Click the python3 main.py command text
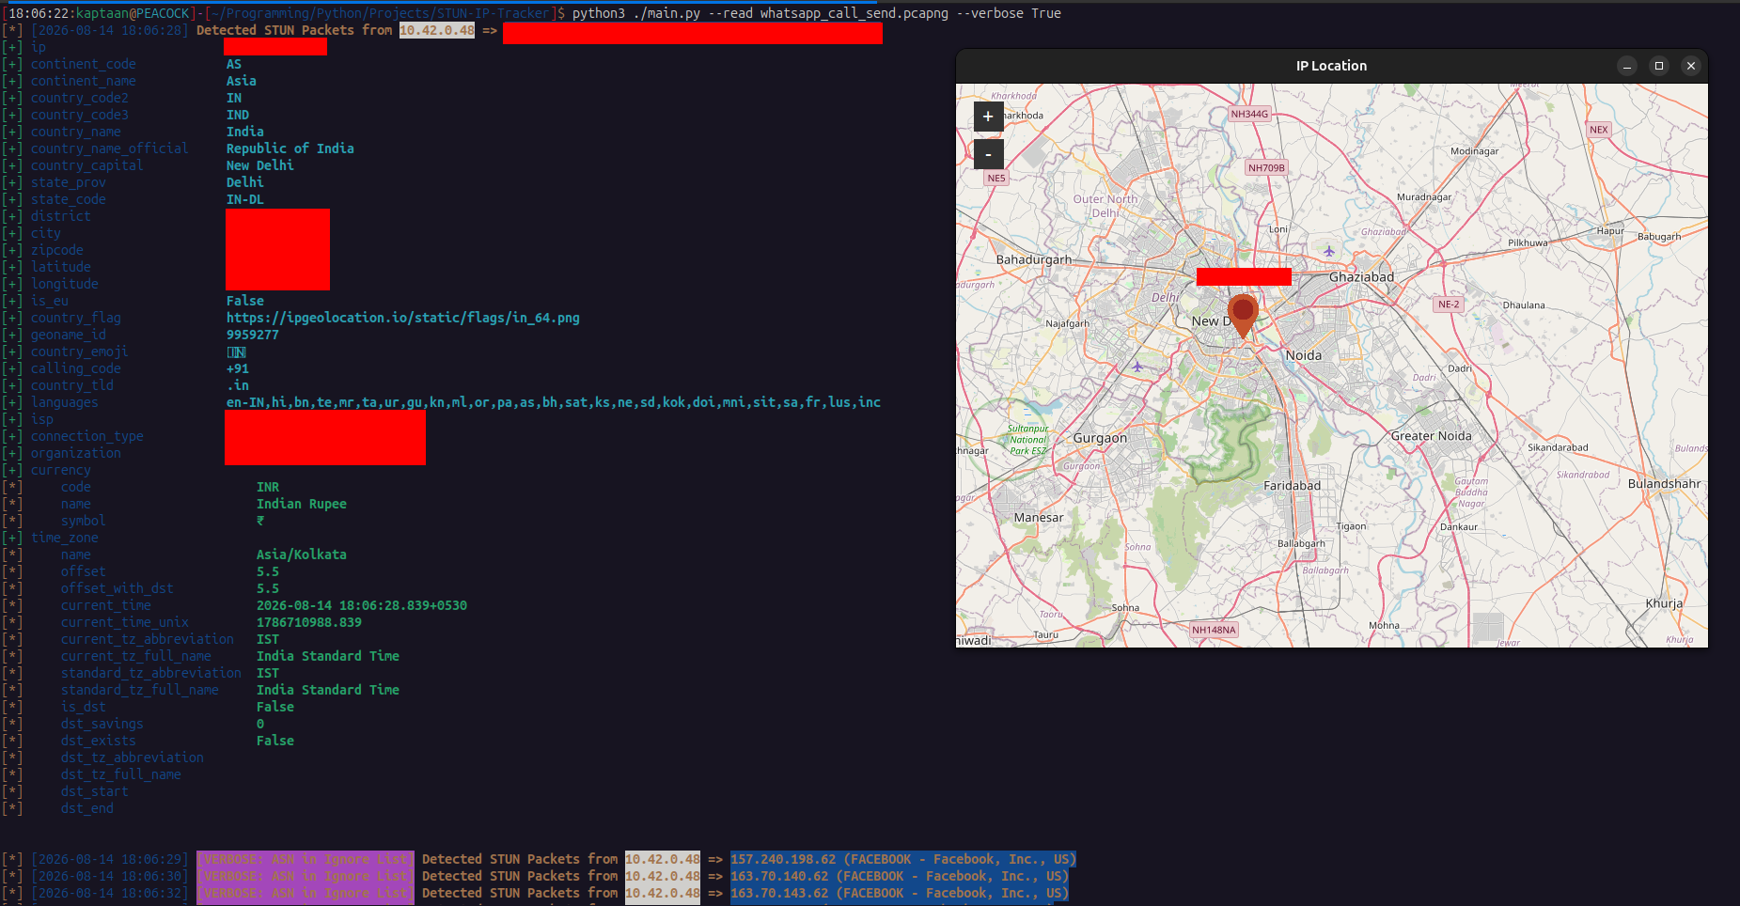1740x906 pixels. pyautogui.click(x=816, y=13)
